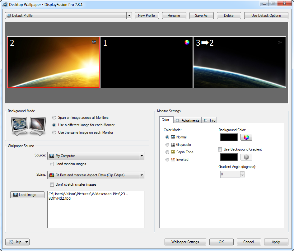Open the Sizing options dropdown
Screen dimensions: 294x251
[x=142, y=175]
